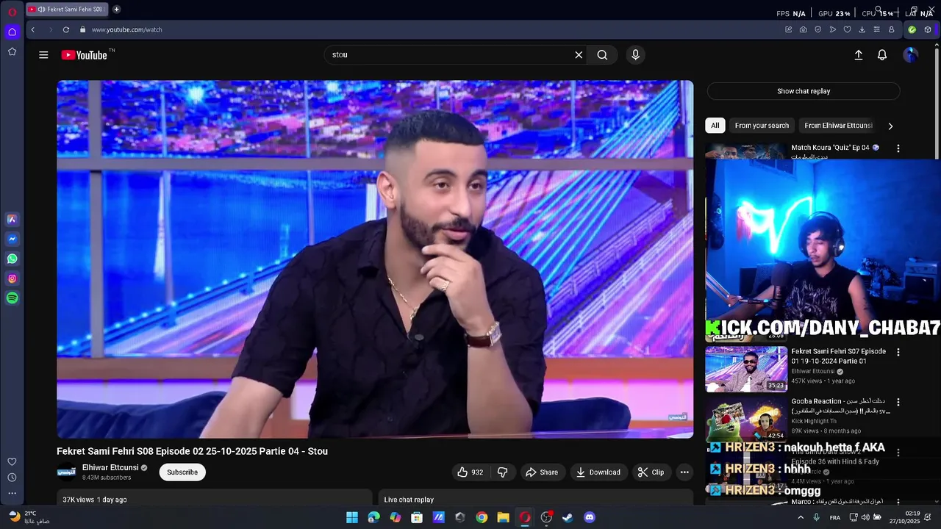Run search with magnifier button
Screen dimensions: 941x529
pos(602,54)
